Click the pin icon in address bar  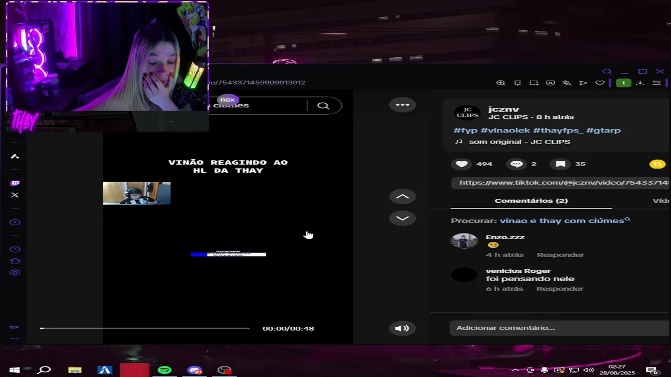[x=517, y=83]
